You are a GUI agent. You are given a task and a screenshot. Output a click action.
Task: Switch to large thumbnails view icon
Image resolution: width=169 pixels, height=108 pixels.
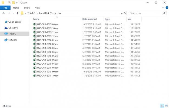click(166, 106)
